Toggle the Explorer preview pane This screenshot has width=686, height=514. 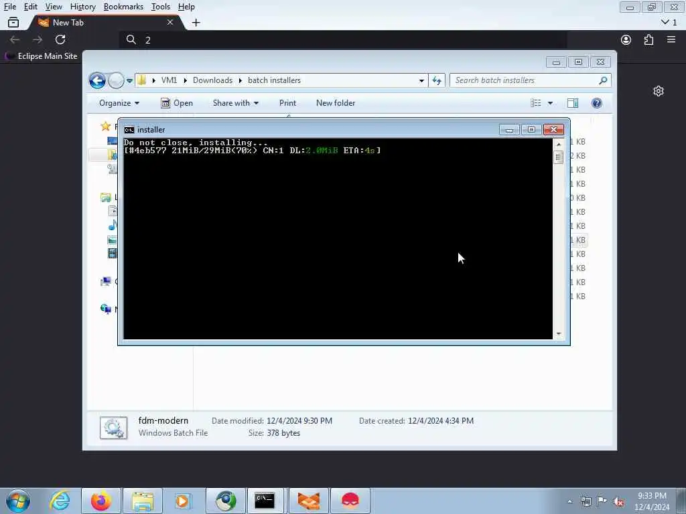pyautogui.click(x=573, y=103)
